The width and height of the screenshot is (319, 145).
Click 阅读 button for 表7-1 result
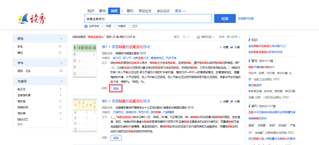pos(116,88)
